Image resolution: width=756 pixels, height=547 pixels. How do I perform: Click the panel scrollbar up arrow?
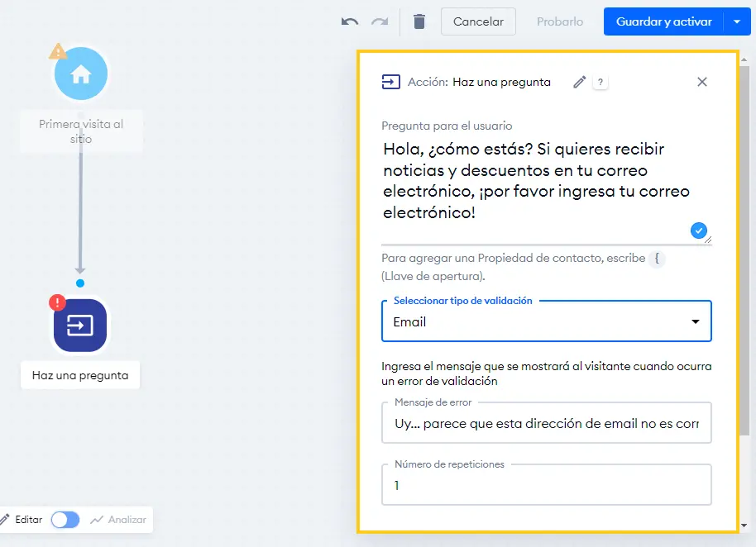[x=744, y=59]
